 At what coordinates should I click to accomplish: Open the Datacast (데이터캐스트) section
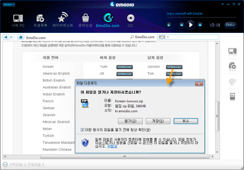coord(63,20)
